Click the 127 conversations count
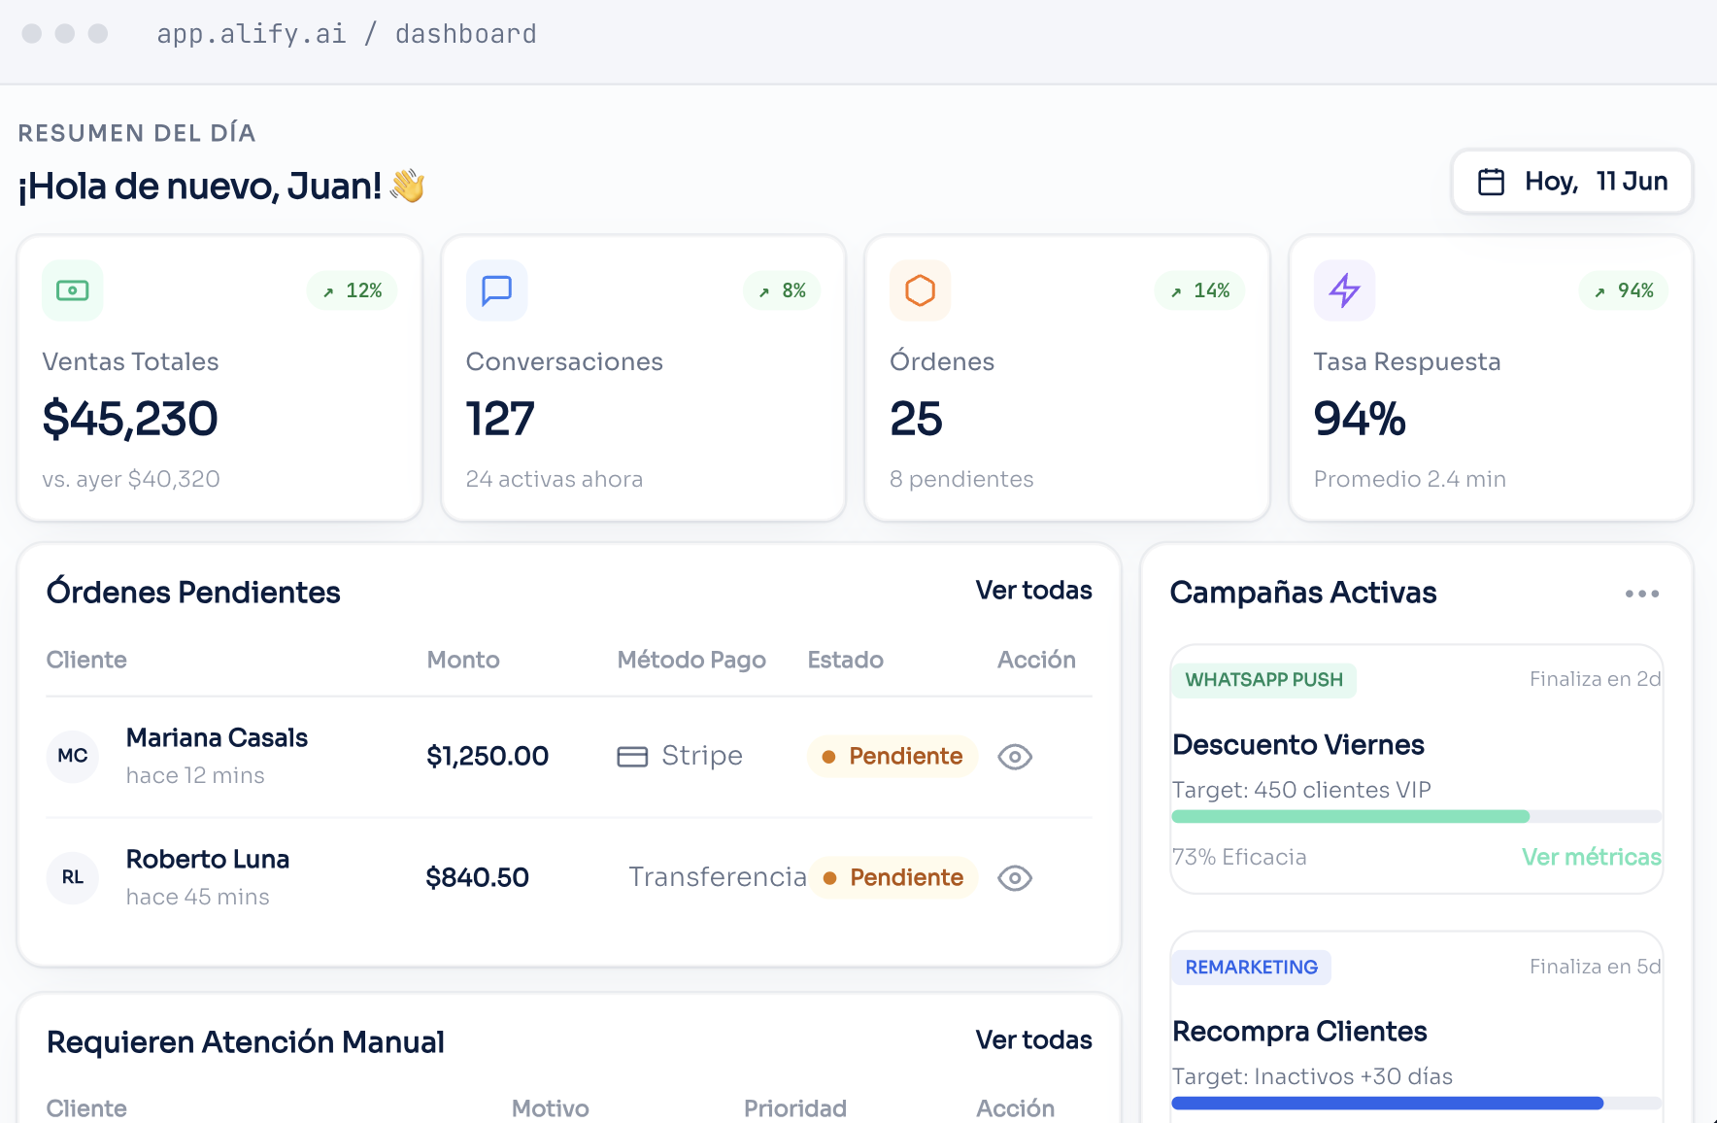This screenshot has width=1717, height=1123. [500, 419]
